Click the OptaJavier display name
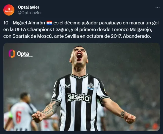This screenshot has height=134, width=163. 29,7
